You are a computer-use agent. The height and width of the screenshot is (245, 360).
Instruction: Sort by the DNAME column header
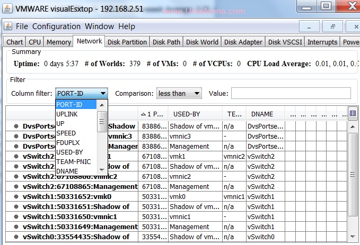(x=266, y=114)
